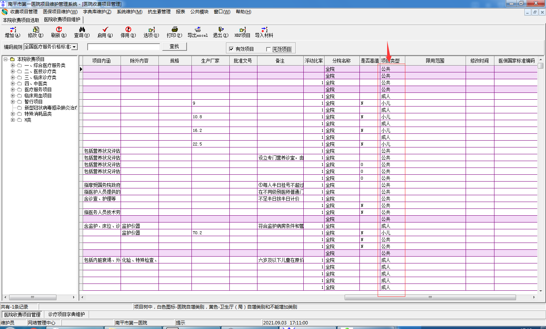Deactivate item with 停用(D) icon

(128, 32)
